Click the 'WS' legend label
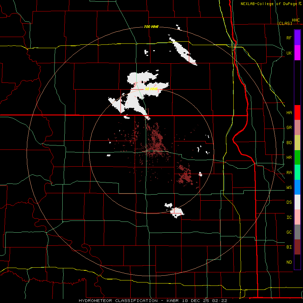 click(289, 187)
